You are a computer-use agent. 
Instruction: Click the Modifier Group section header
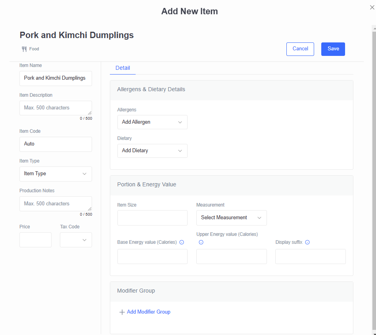231,292
